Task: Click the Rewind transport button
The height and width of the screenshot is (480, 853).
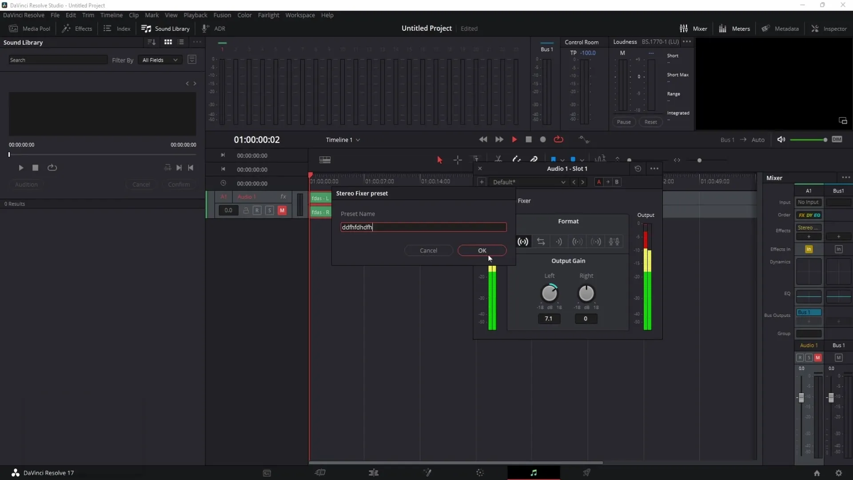Action: 483,140
